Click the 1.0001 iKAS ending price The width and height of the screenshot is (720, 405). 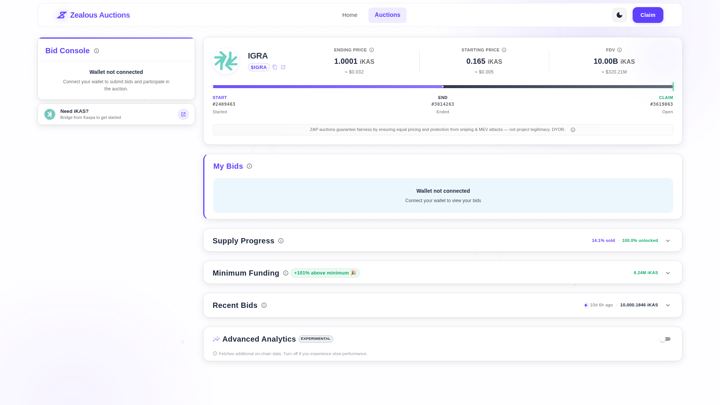point(354,61)
